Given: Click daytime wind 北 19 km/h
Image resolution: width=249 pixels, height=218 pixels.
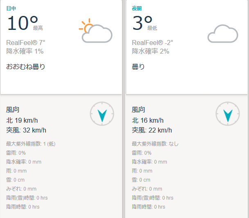Looking at the screenshot, I should pyautogui.click(x=22, y=120).
